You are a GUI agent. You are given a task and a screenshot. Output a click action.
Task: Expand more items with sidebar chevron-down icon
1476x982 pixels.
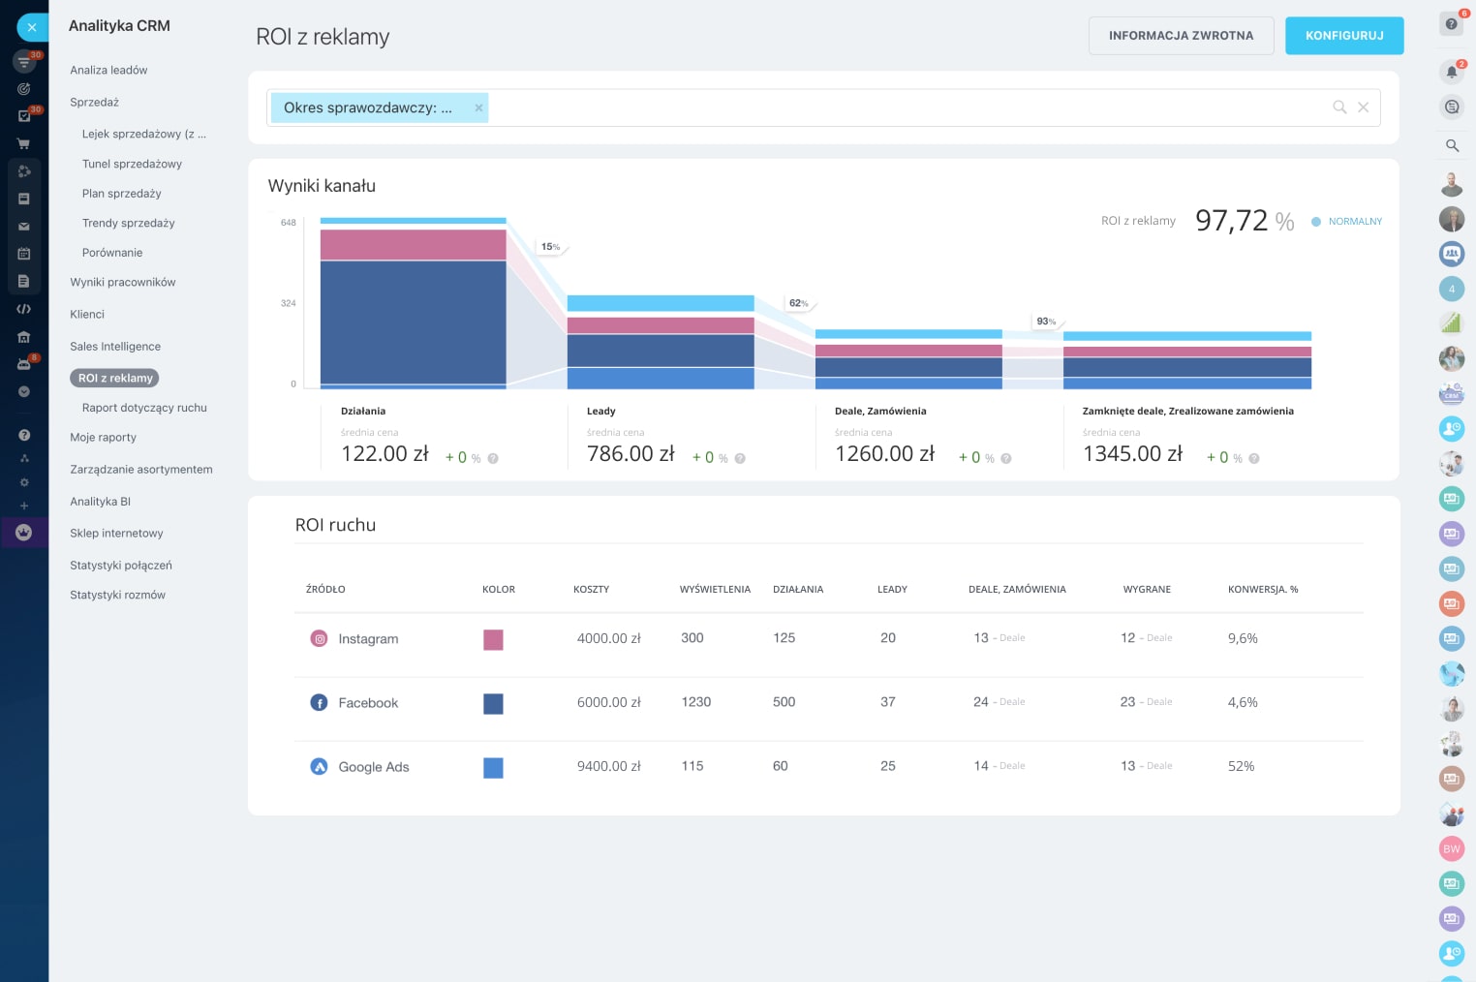click(24, 392)
